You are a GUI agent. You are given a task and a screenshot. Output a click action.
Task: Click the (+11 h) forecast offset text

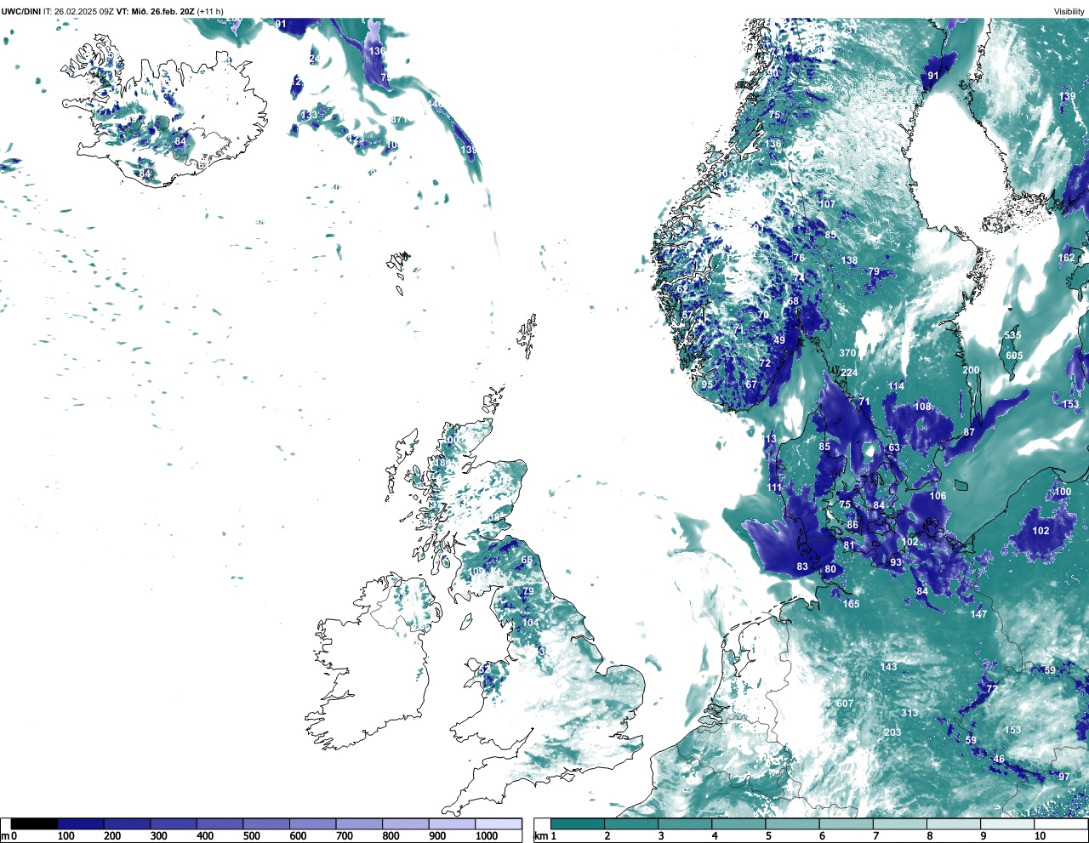(x=210, y=11)
